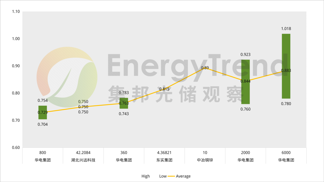The height and width of the screenshot is (182, 324).
Task: Toggle the Average series in the legend
Action: (x=183, y=176)
